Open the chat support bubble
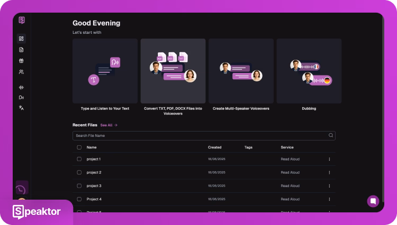The height and width of the screenshot is (225, 397). pos(373,201)
